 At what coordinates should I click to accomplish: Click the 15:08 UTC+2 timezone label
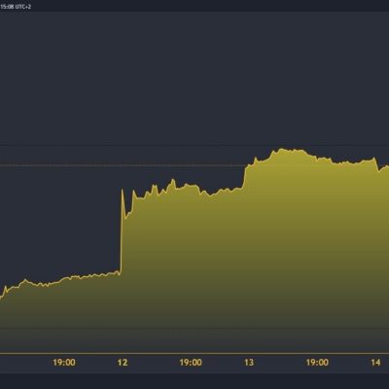point(16,7)
